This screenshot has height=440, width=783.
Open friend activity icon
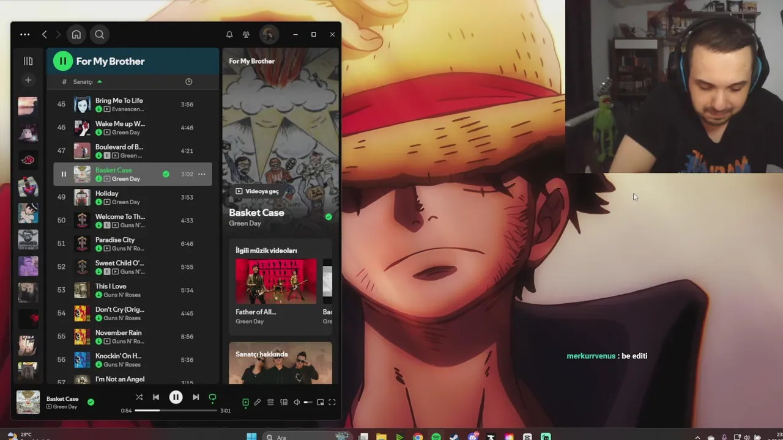click(x=246, y=35)
